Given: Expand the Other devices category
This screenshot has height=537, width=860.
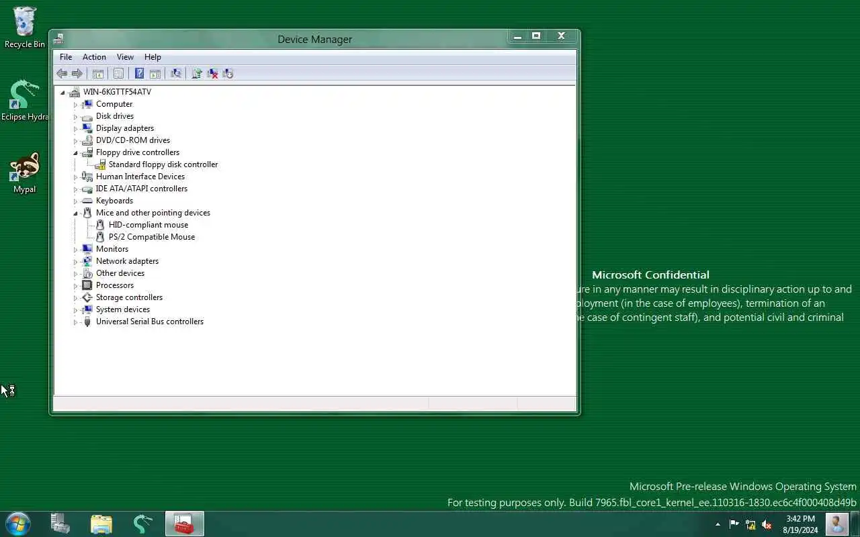Looking at the screenshot, I should [x=75, y=274].
